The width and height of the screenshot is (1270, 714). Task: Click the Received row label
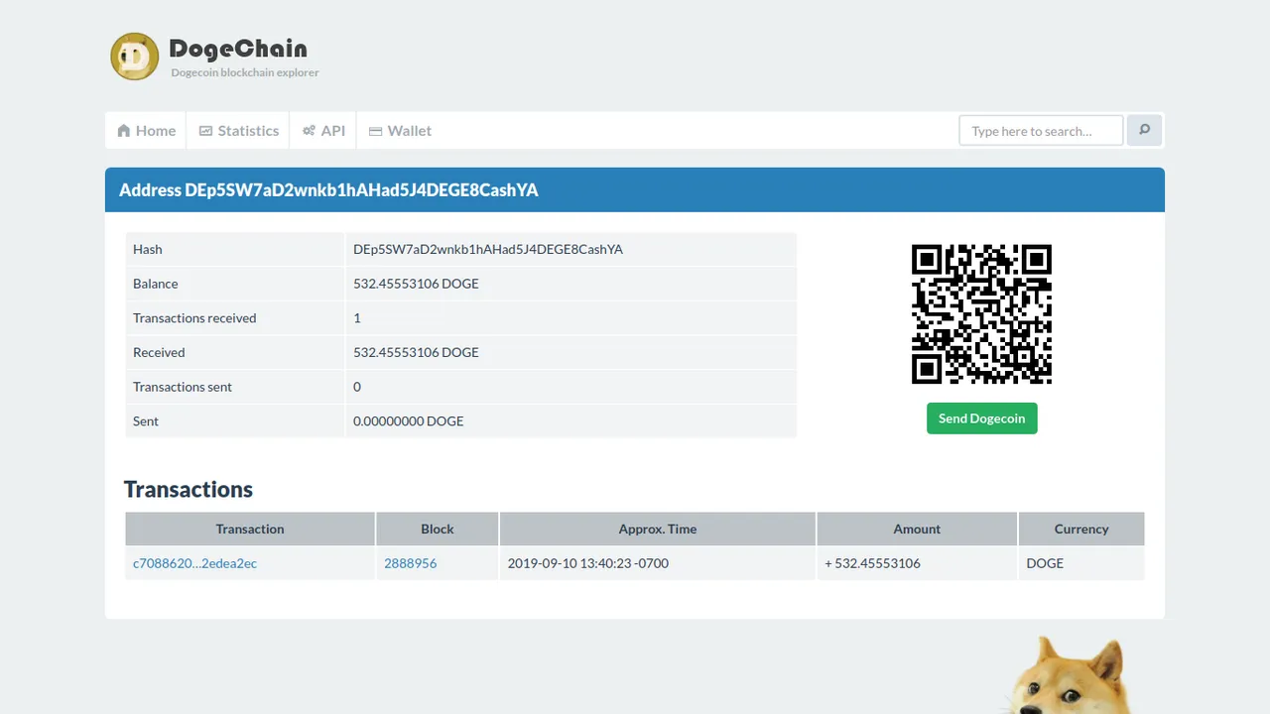point(159,352)
